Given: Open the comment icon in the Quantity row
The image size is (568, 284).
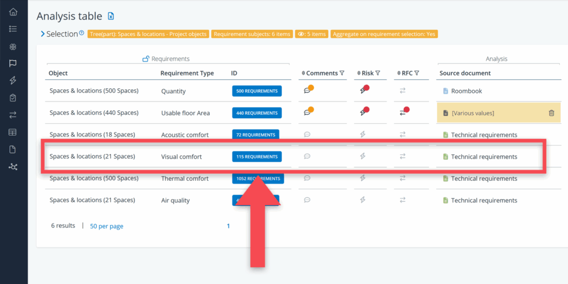Looking at the screenshot, I should coord(307,91).
